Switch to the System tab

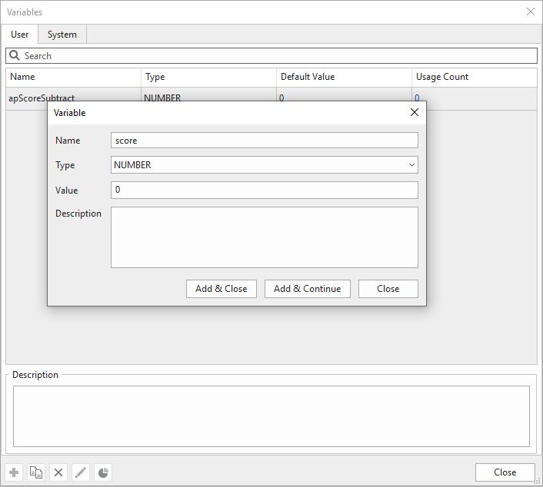coord(62,35)
